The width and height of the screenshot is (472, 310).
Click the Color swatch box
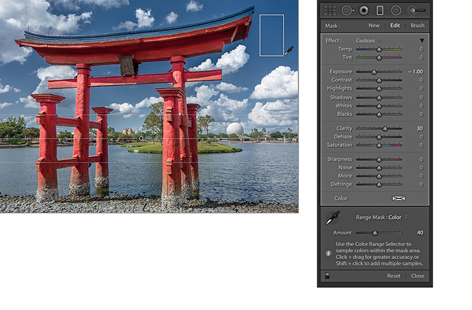(397, 197)
